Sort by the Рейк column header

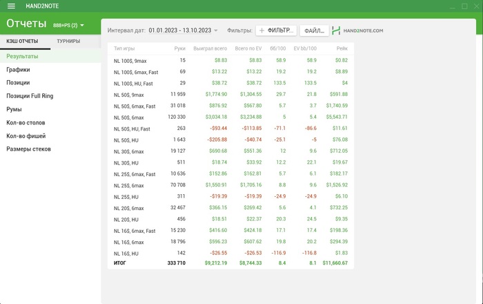(342, 48)
